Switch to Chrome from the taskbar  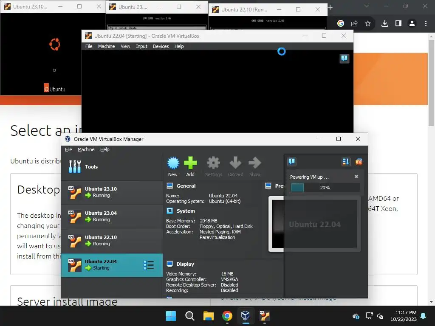pos(227,316)
